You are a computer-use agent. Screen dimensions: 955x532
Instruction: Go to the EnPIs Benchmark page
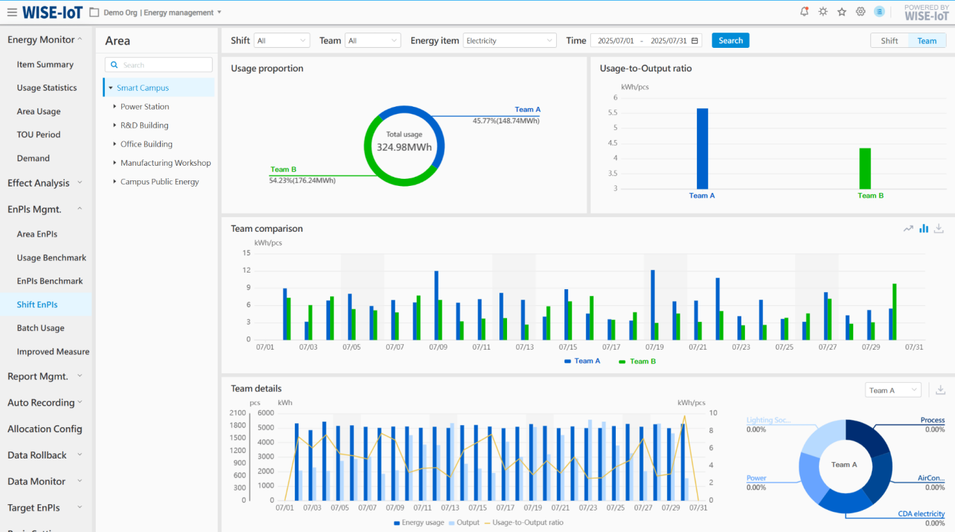[50, 281]
